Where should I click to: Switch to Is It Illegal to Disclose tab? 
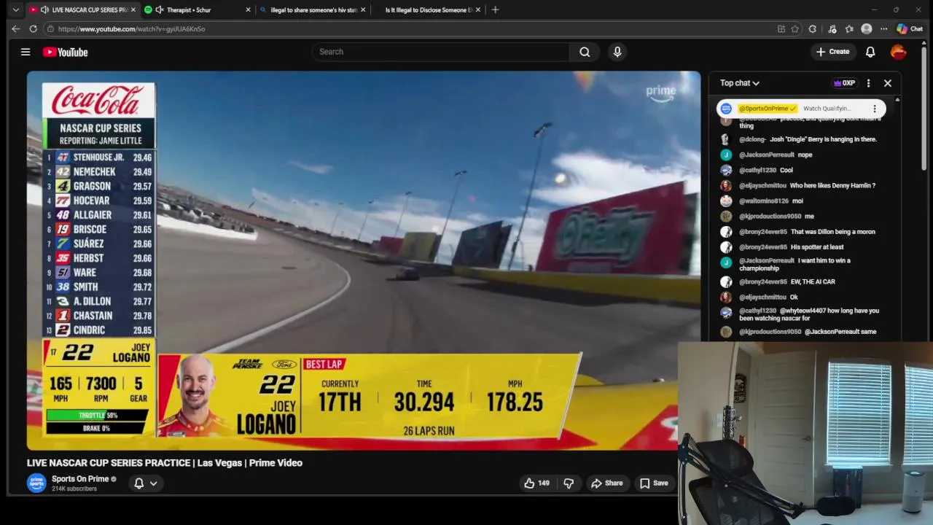click(429, 9)
